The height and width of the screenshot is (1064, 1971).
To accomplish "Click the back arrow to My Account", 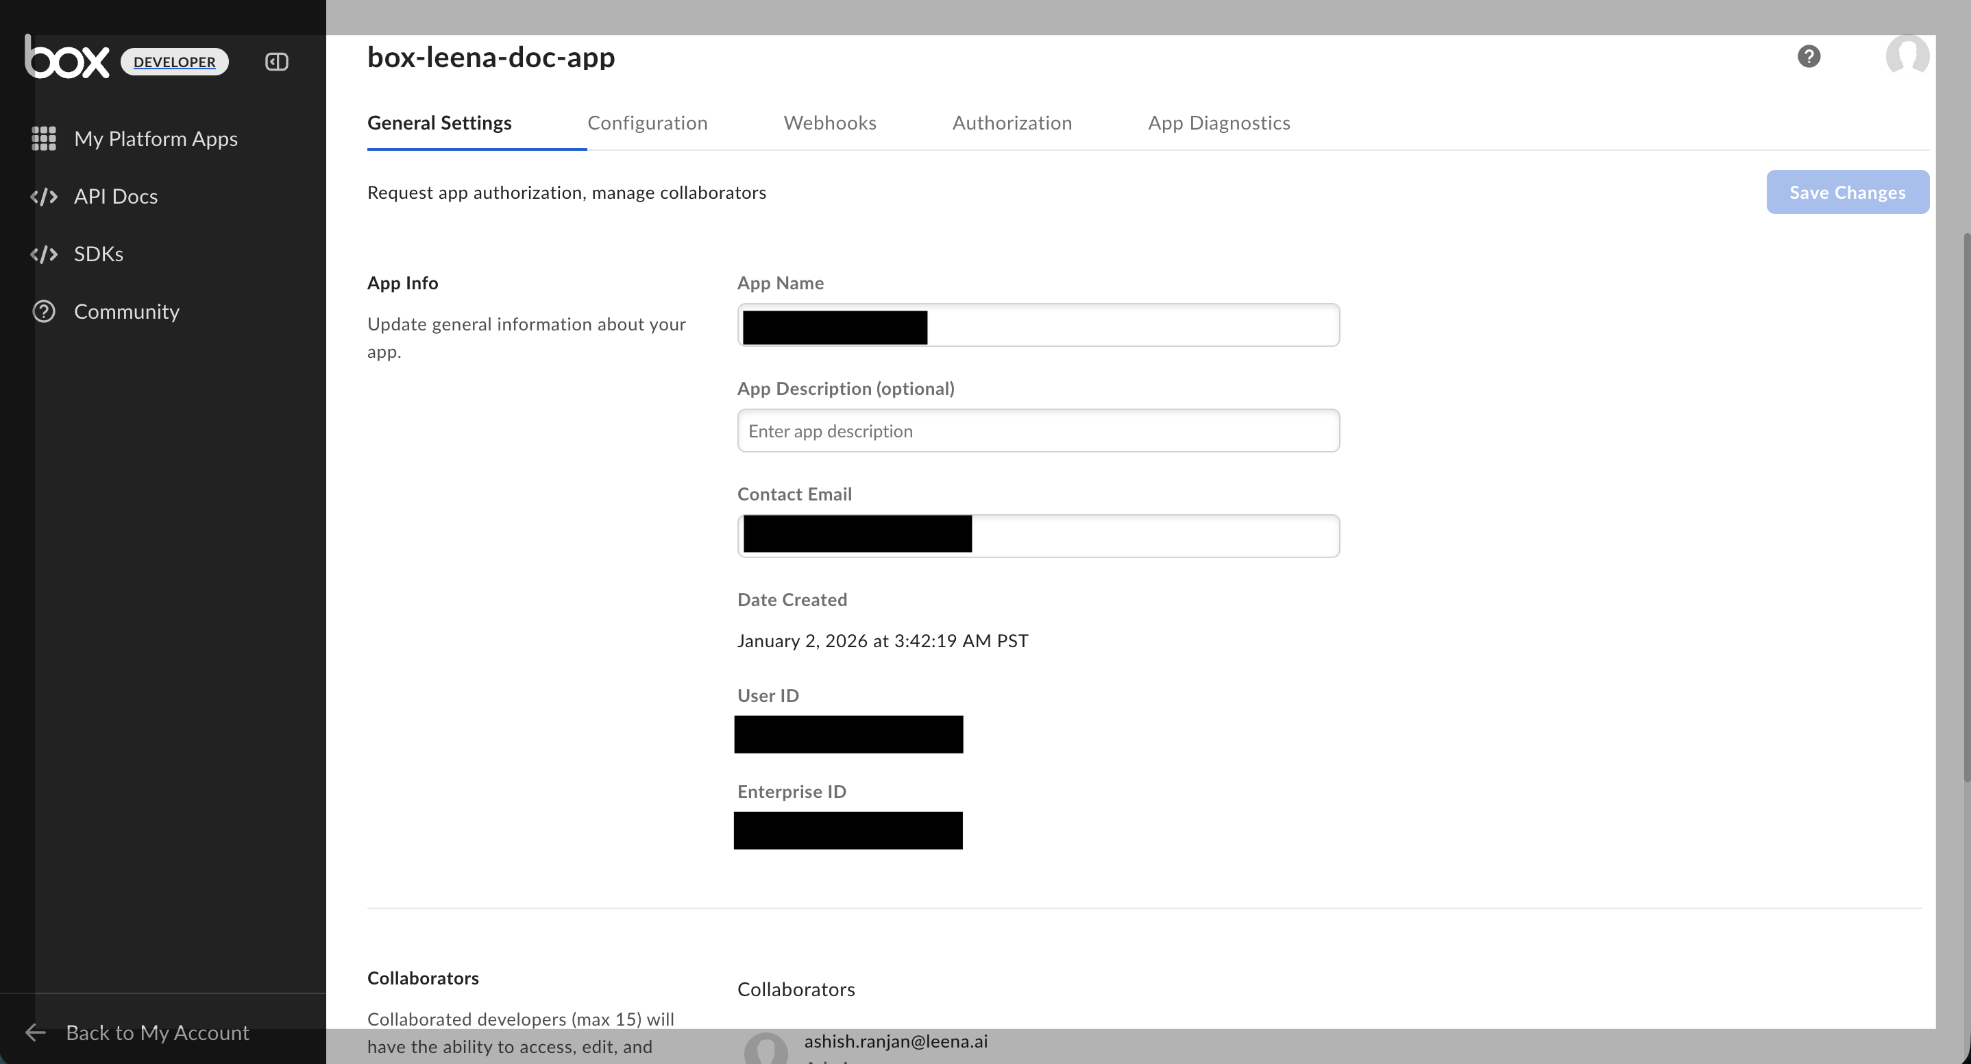I will (x=36, y=1032).
